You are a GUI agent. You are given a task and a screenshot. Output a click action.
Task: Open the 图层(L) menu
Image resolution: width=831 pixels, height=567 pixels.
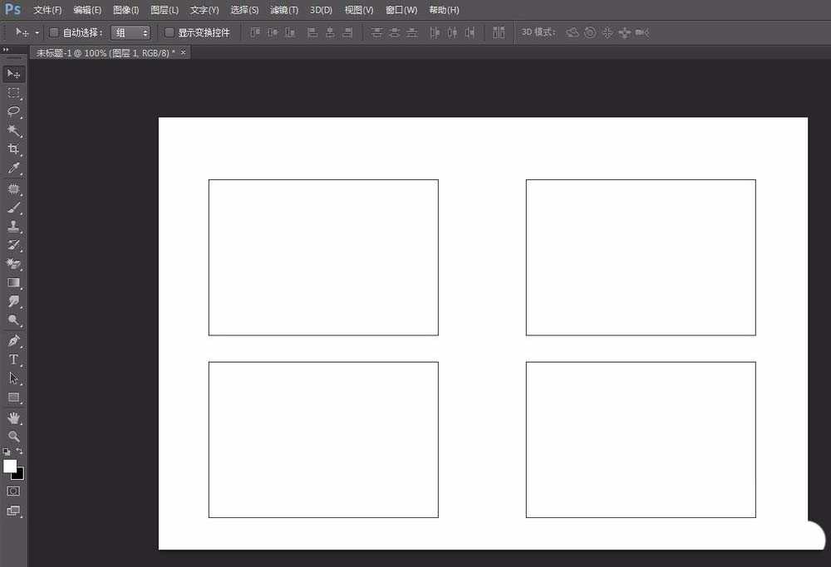click(165, 10)
